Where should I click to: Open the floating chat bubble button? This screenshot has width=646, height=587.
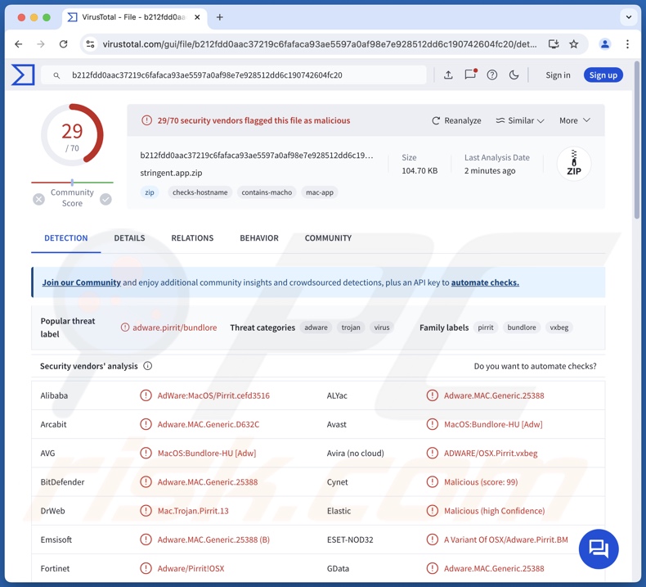click(599, 549)
